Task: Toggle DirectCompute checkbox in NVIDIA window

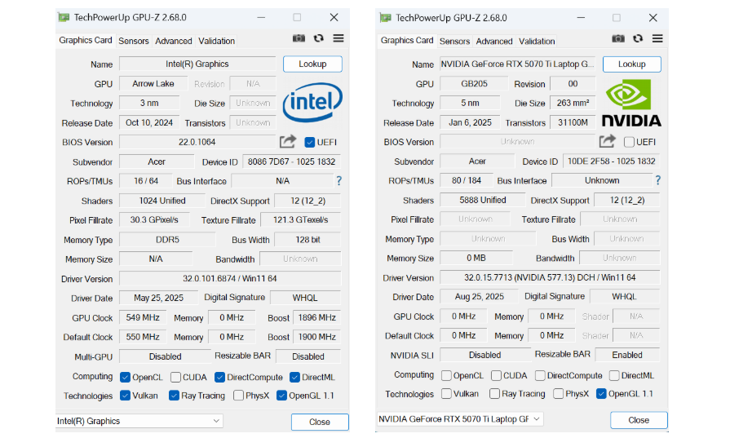Action: (540, 376)
